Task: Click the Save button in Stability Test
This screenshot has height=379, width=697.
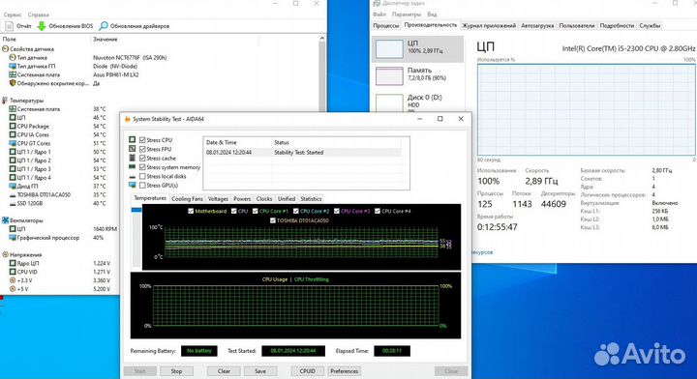Action: (x=260, y=371)
